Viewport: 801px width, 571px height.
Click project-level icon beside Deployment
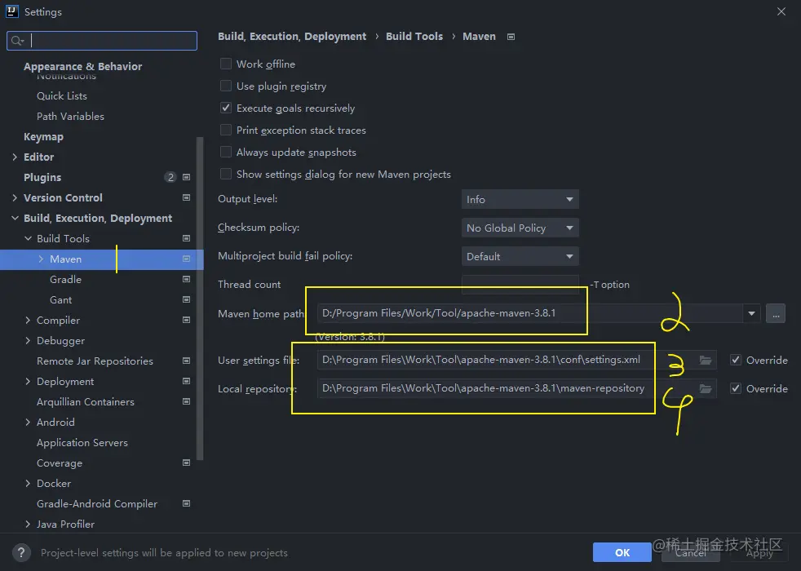(187, 382)
